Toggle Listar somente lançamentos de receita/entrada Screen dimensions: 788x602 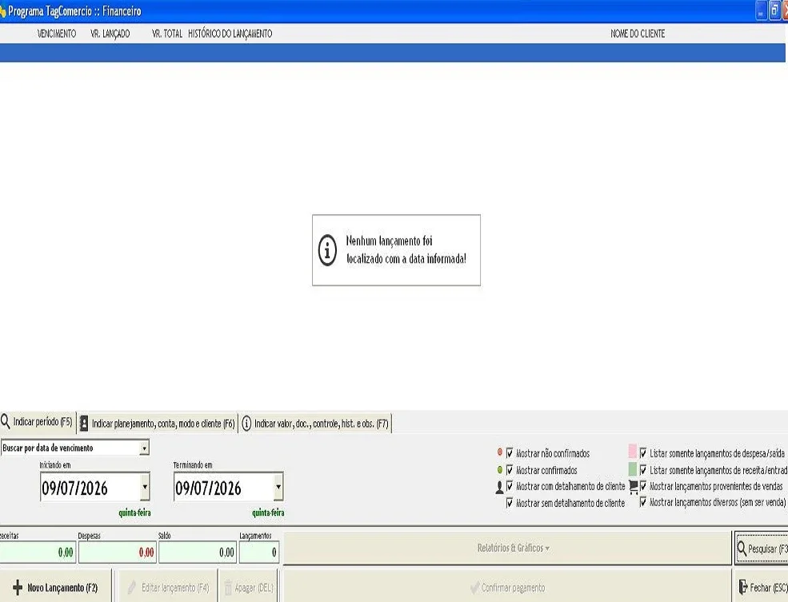(x=642, y=470)
